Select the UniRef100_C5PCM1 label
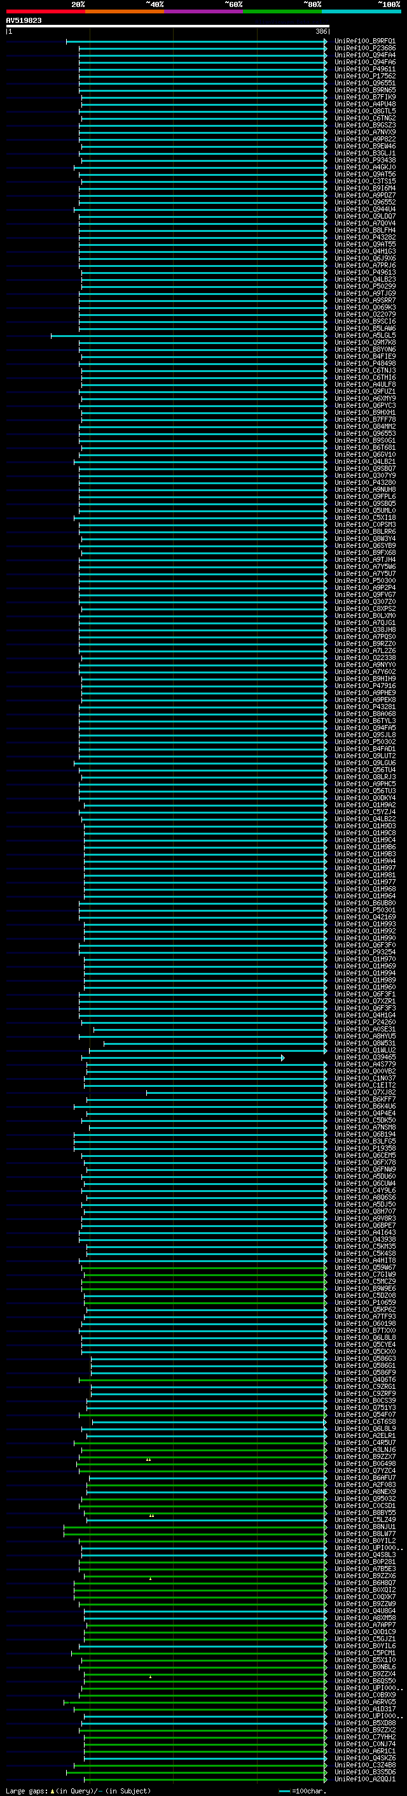This screenshot has height=1796, width=407. 365,1653
